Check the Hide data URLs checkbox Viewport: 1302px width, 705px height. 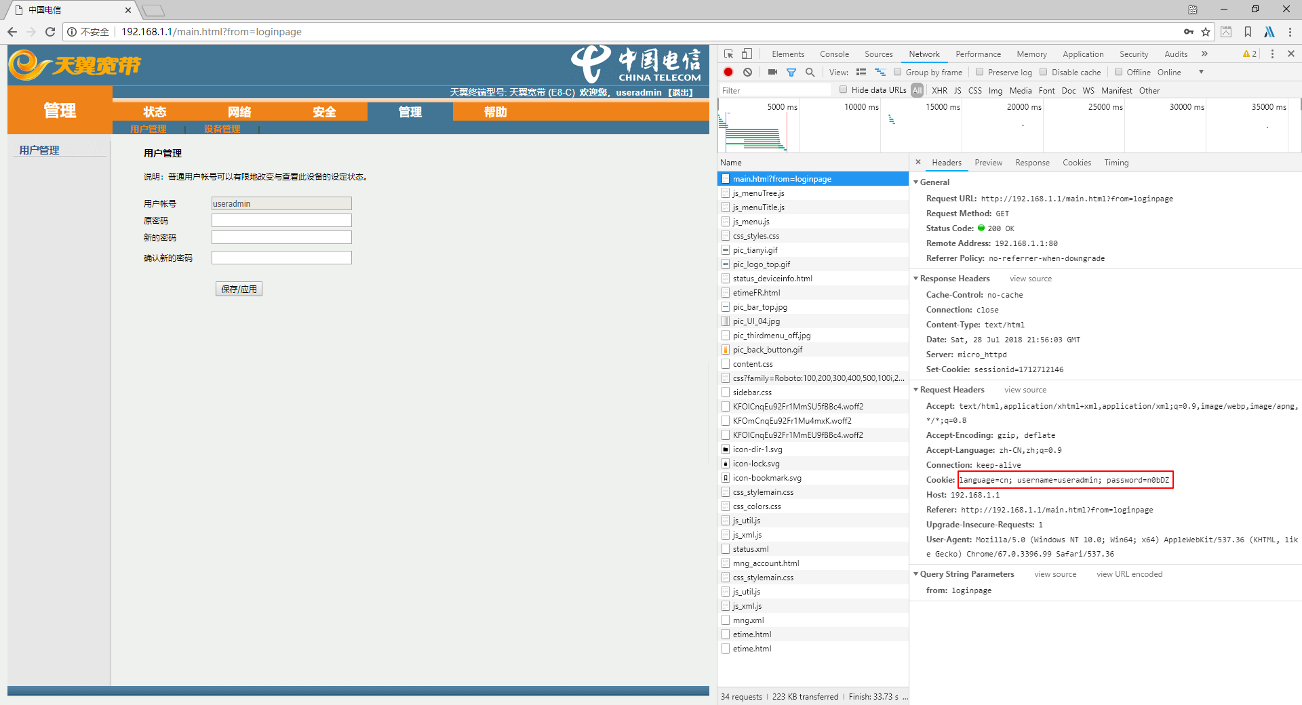(843, 89)
